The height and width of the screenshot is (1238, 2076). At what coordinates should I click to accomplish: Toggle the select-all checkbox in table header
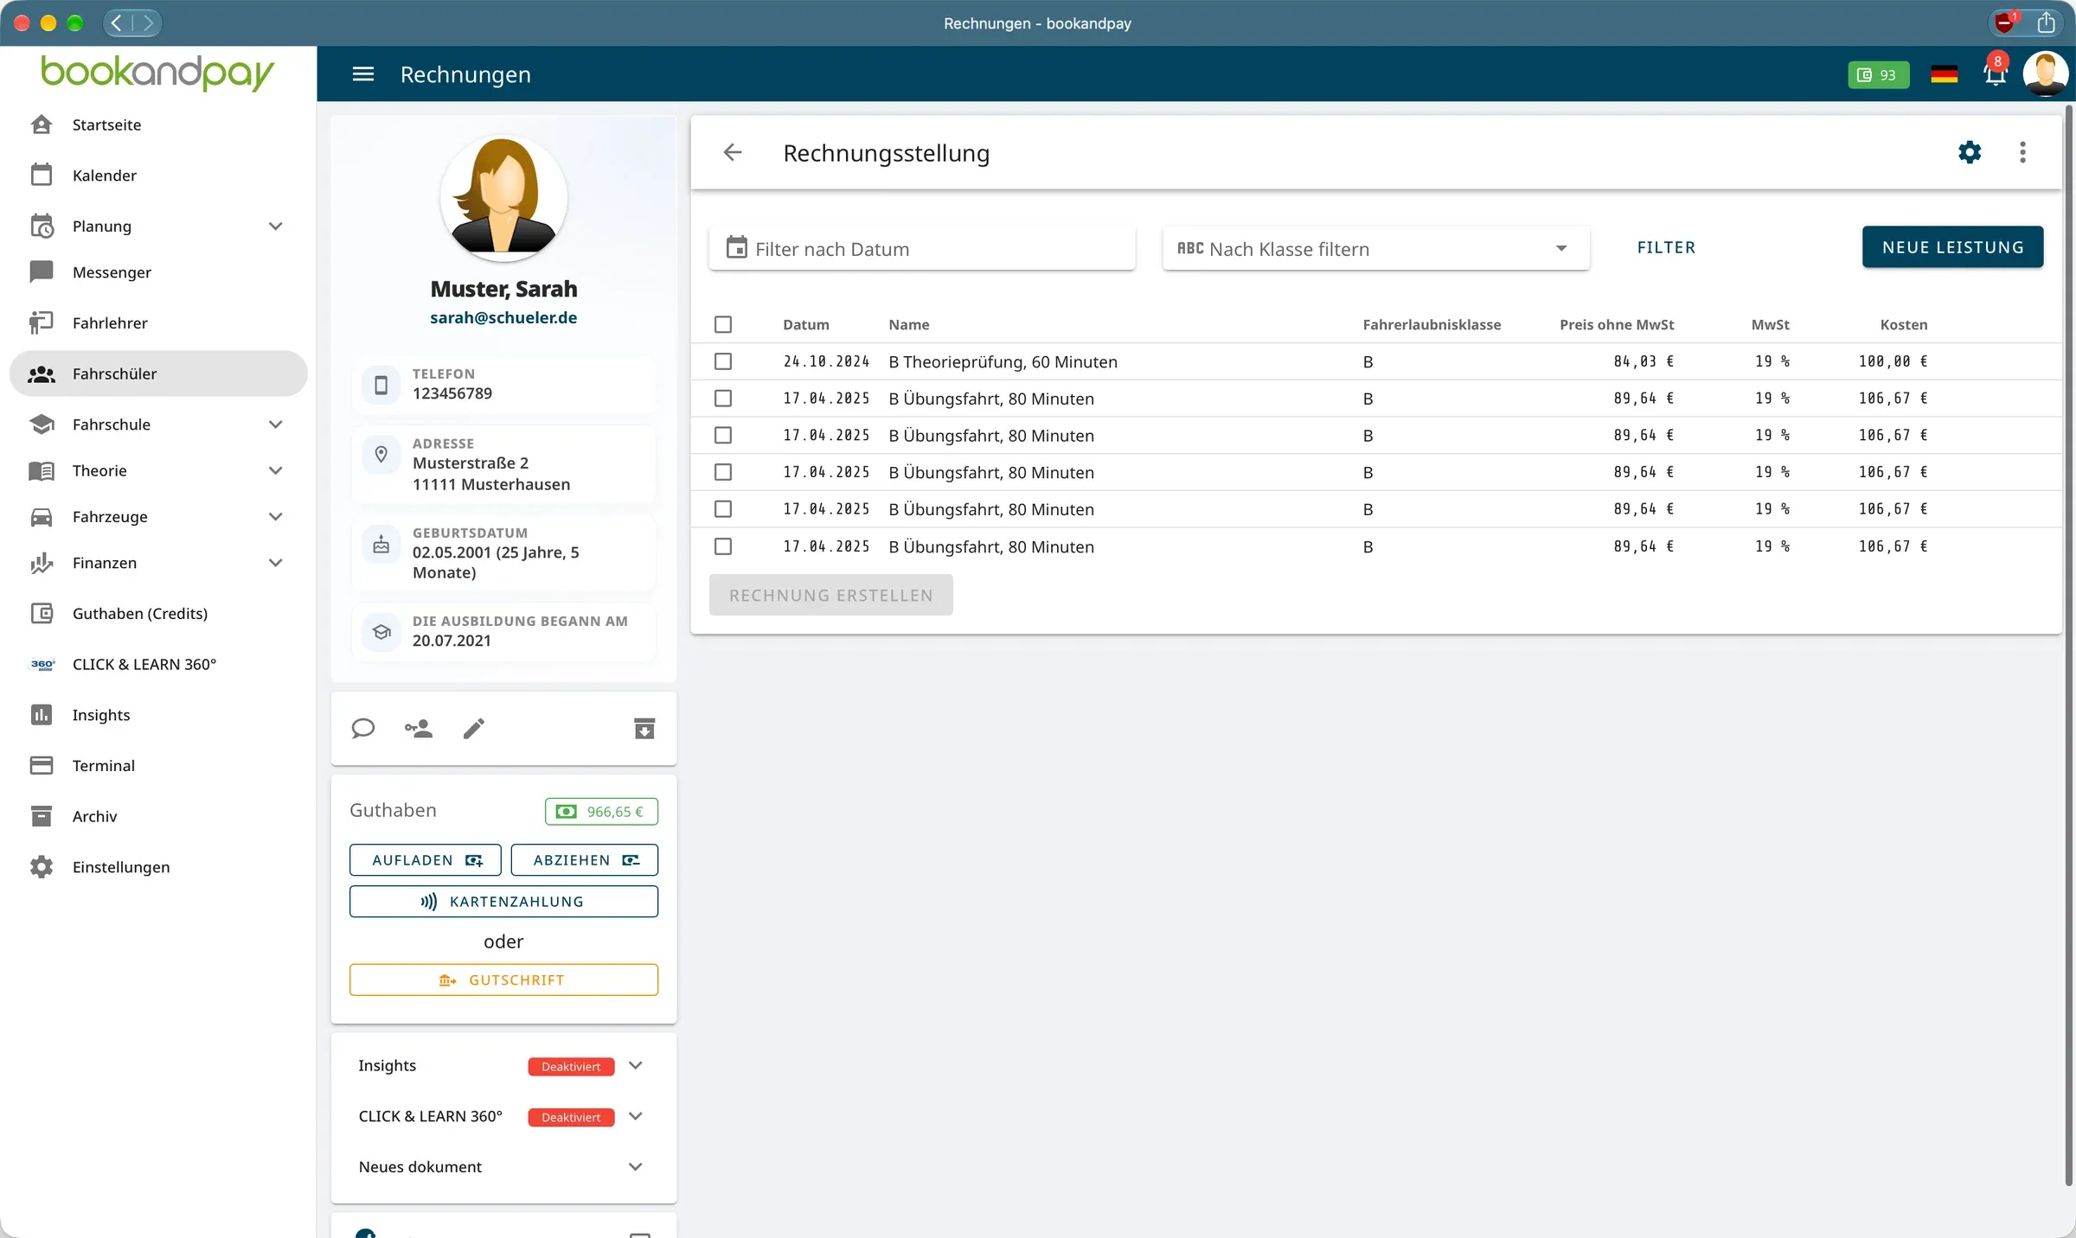click(723, 324)
